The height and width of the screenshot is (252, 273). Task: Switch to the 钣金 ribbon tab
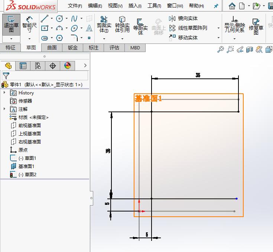point(72,48)
